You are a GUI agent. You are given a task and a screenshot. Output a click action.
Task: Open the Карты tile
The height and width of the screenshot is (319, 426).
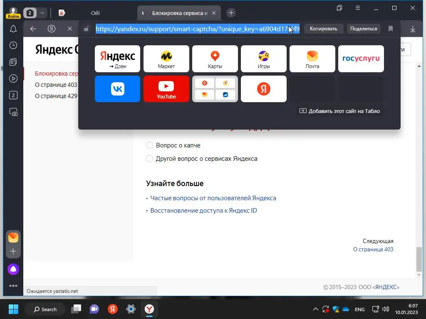[215, 59]
